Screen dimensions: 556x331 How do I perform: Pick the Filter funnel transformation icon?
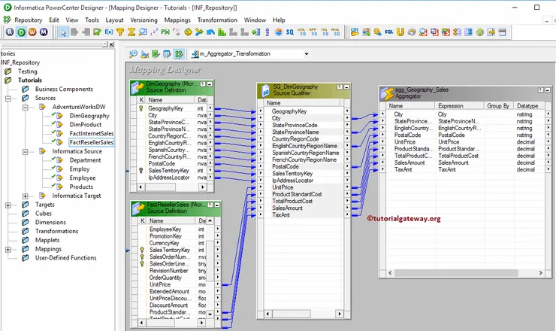tap(120, 32)
